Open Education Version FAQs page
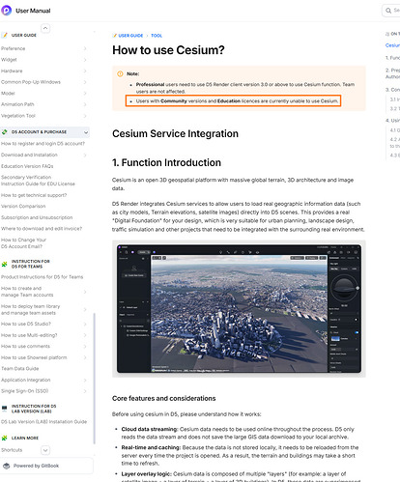Viewport: 400px width, 482px height. [x=27, y=166]
